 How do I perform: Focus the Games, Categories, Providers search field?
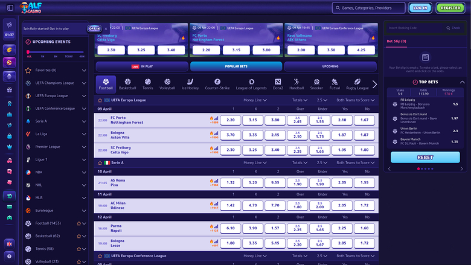click(x=368, y=8)
